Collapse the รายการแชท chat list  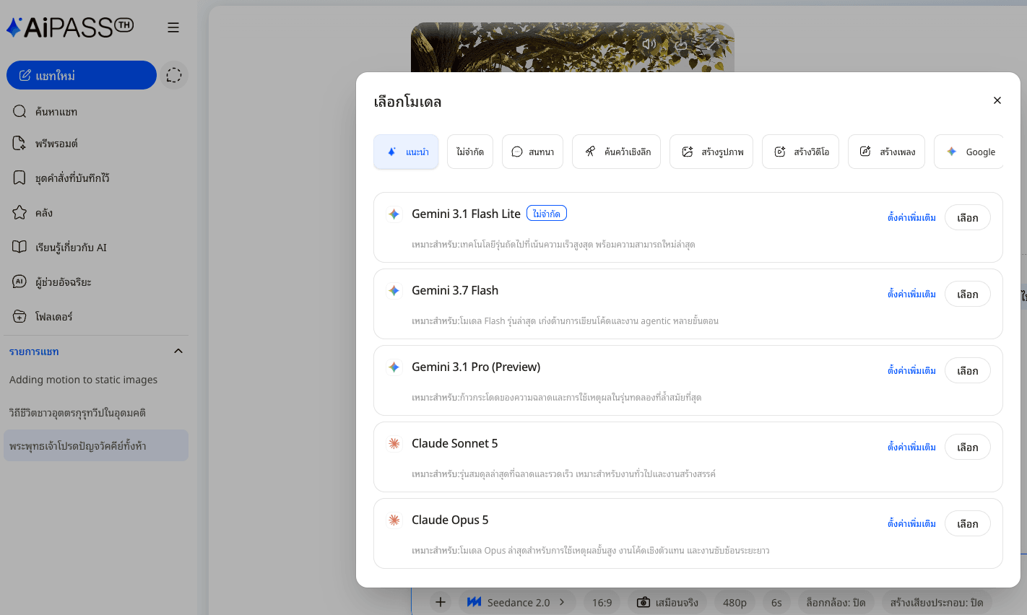tap(178, 352)
